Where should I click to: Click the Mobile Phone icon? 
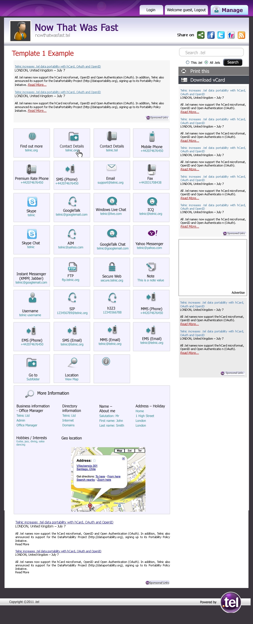tap(152, 136)
